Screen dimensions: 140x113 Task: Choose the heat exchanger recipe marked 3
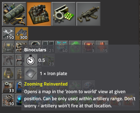89,47
